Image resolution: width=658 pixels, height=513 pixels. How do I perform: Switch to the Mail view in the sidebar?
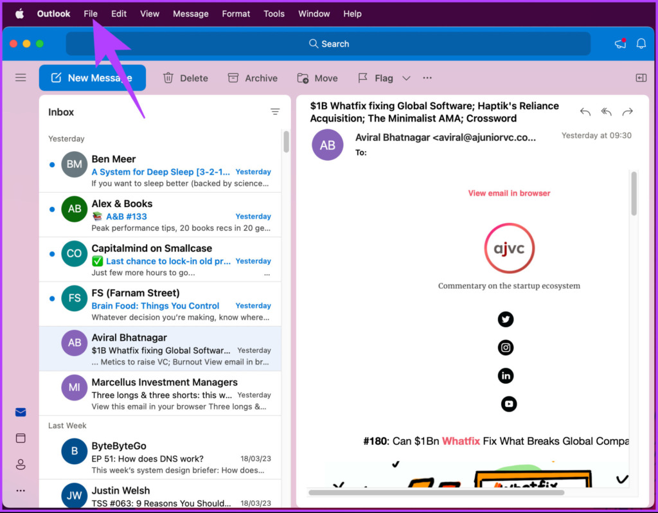click(21, 412)
